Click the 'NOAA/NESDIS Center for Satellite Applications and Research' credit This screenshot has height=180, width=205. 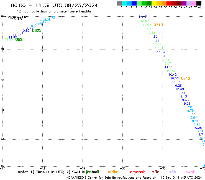tap(111, 178)
